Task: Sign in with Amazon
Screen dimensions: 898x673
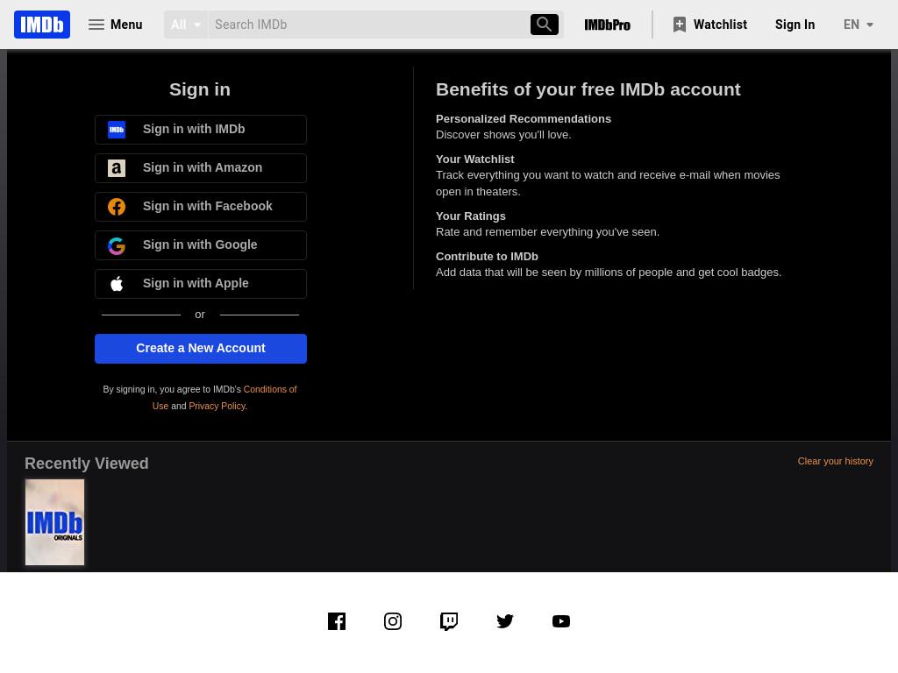Action: coord(201,167)
